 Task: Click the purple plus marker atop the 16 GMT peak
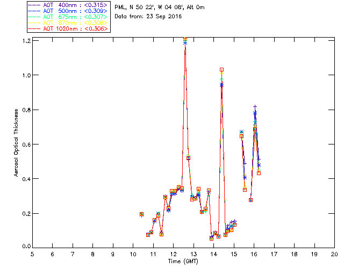pyautogui.click(x=255, y=106)
